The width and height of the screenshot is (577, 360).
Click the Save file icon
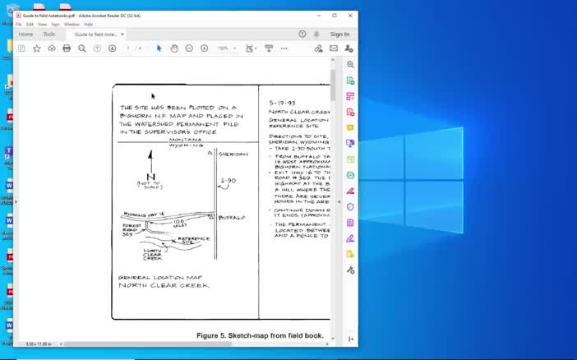[21, 48]
